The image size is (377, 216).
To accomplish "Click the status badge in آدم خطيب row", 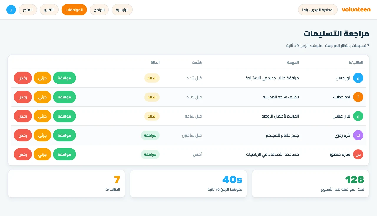I will point(152,97).
